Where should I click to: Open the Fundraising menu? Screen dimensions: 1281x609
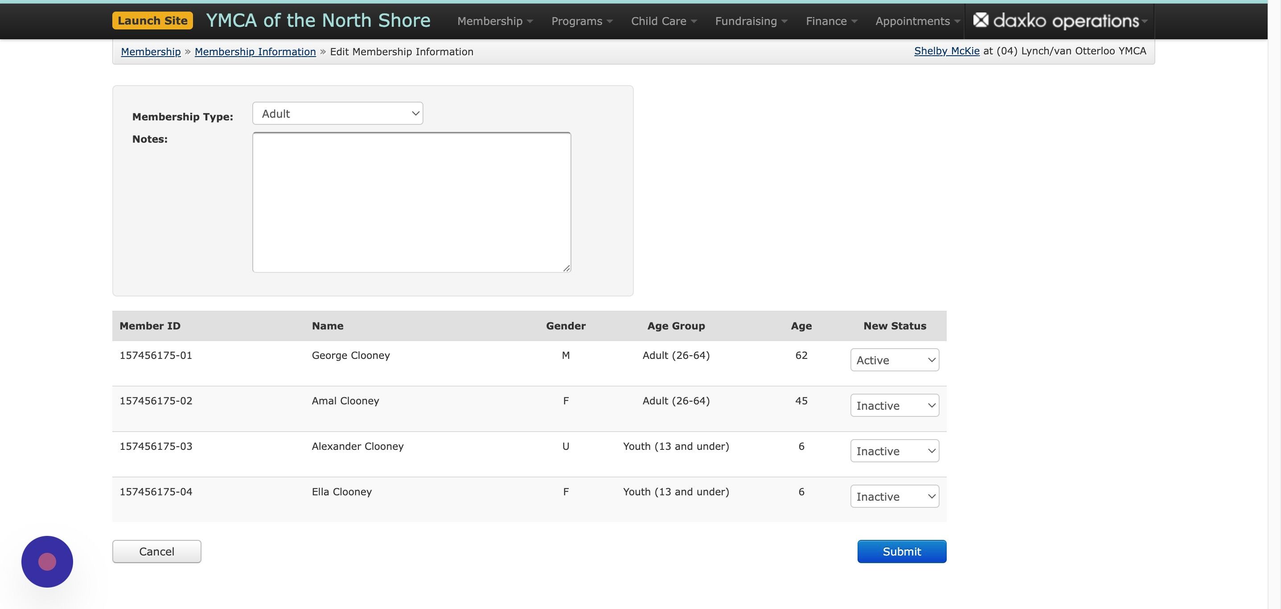click(x=751, y=21)
